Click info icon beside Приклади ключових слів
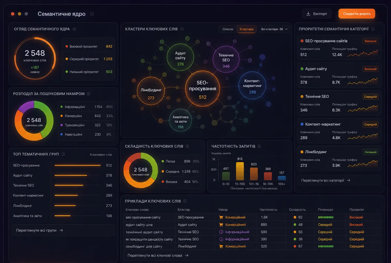This screenshot has height=263, width=391. (x=185, y=201)
